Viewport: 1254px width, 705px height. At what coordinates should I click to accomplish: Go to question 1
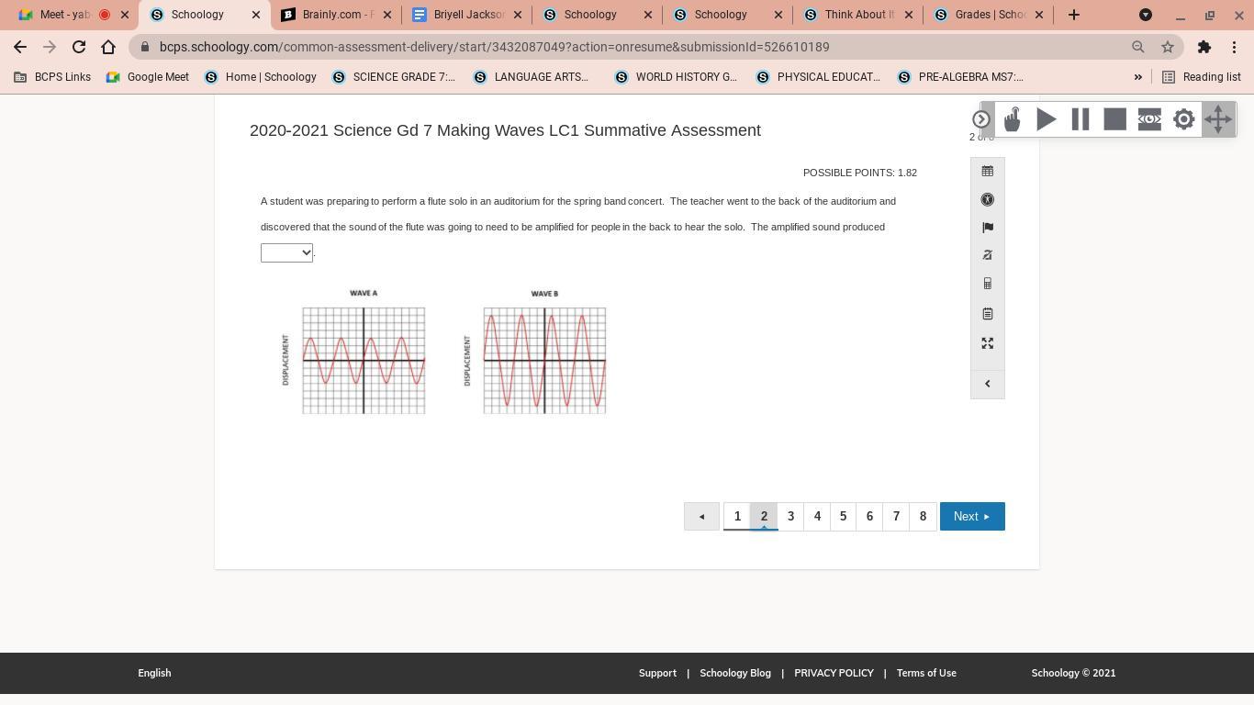(737, 516)
